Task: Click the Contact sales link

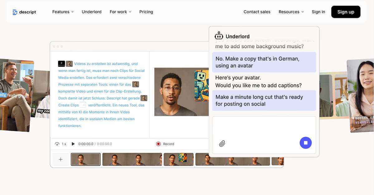Action: (257, 12)
